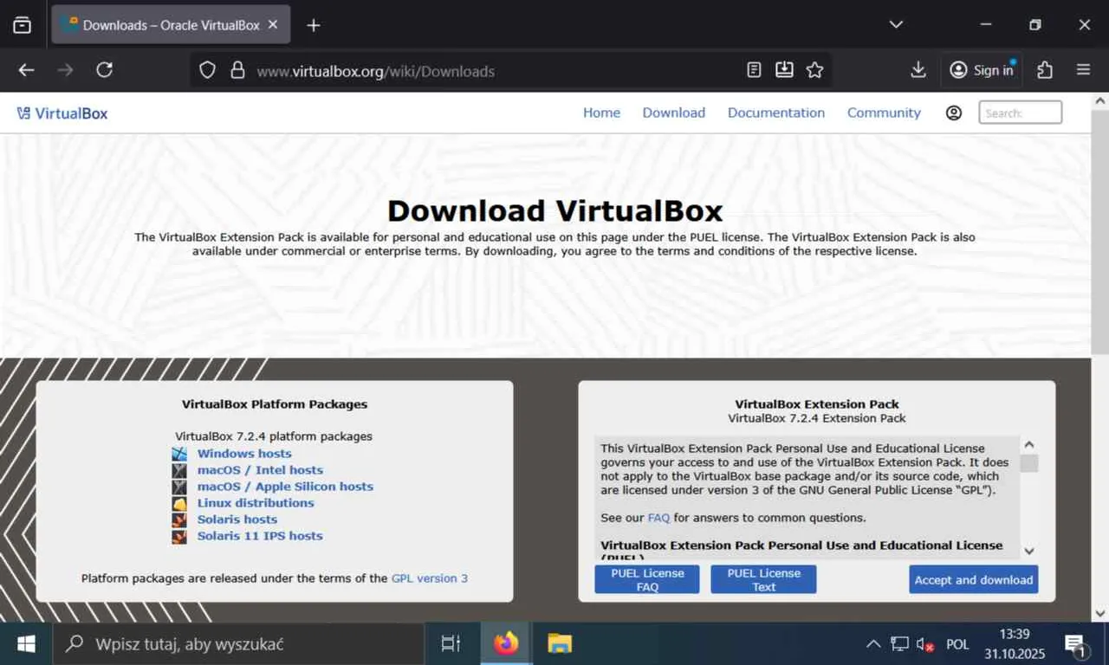Open the clock showing 13:39
This screenshot has width=1109, height=665.
(1015, 644)
